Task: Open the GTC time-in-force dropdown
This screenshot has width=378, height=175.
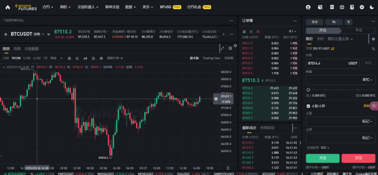Action: [x=325, y=148]
